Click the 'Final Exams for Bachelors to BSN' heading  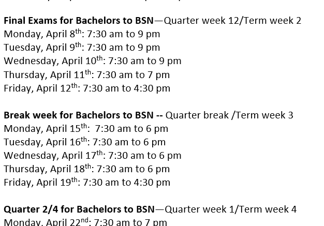[x=79, y=21]
